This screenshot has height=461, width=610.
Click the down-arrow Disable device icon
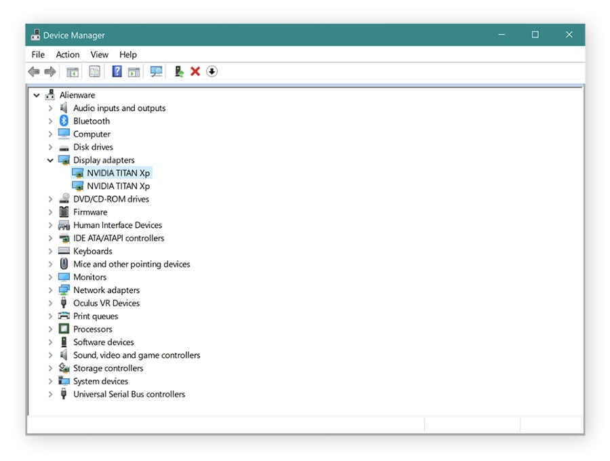pyautogui.click(x=211, y=72)
